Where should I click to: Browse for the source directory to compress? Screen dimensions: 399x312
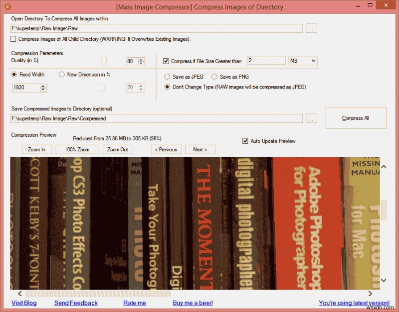(x=311, y=28)
